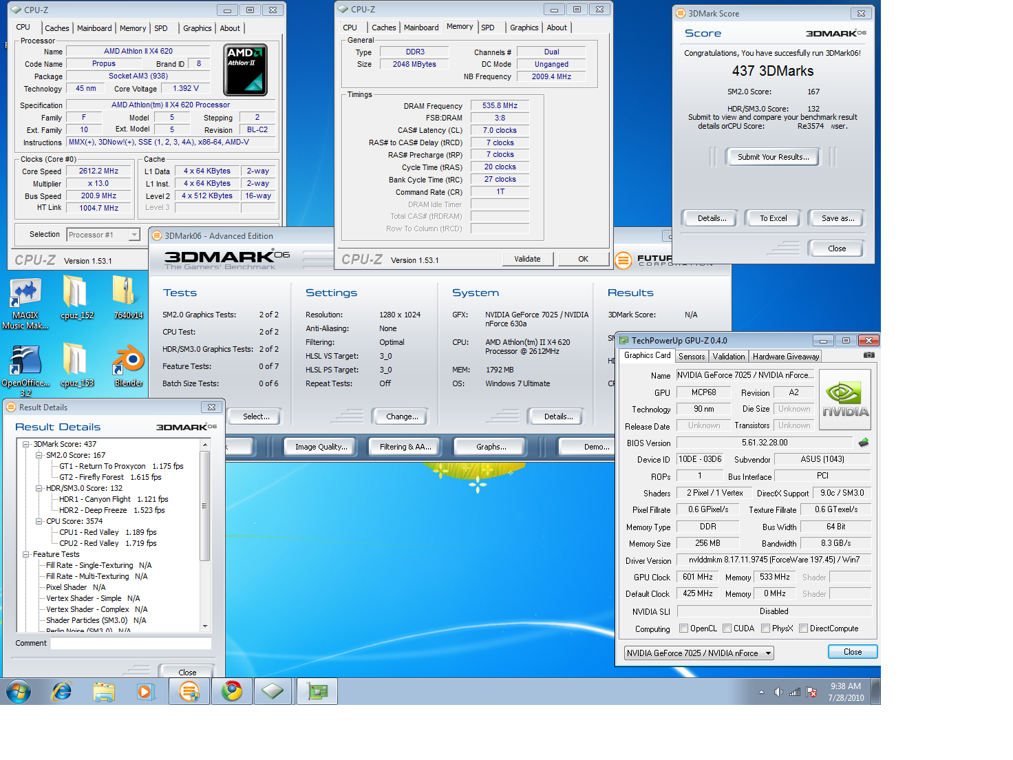This screenshot has width=1013, height=760.
Task: Click Submit Your Results button
Action: tap(774, 157)
